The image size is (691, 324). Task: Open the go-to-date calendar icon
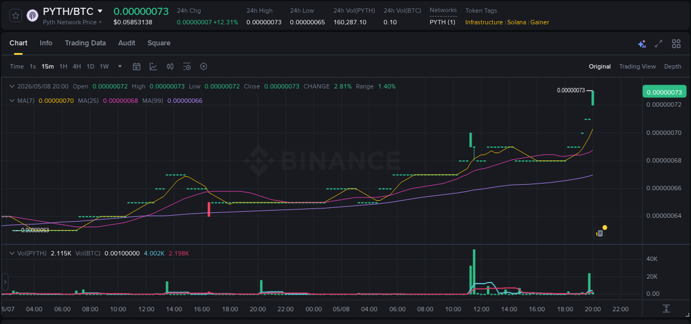(x=137, y=66)
